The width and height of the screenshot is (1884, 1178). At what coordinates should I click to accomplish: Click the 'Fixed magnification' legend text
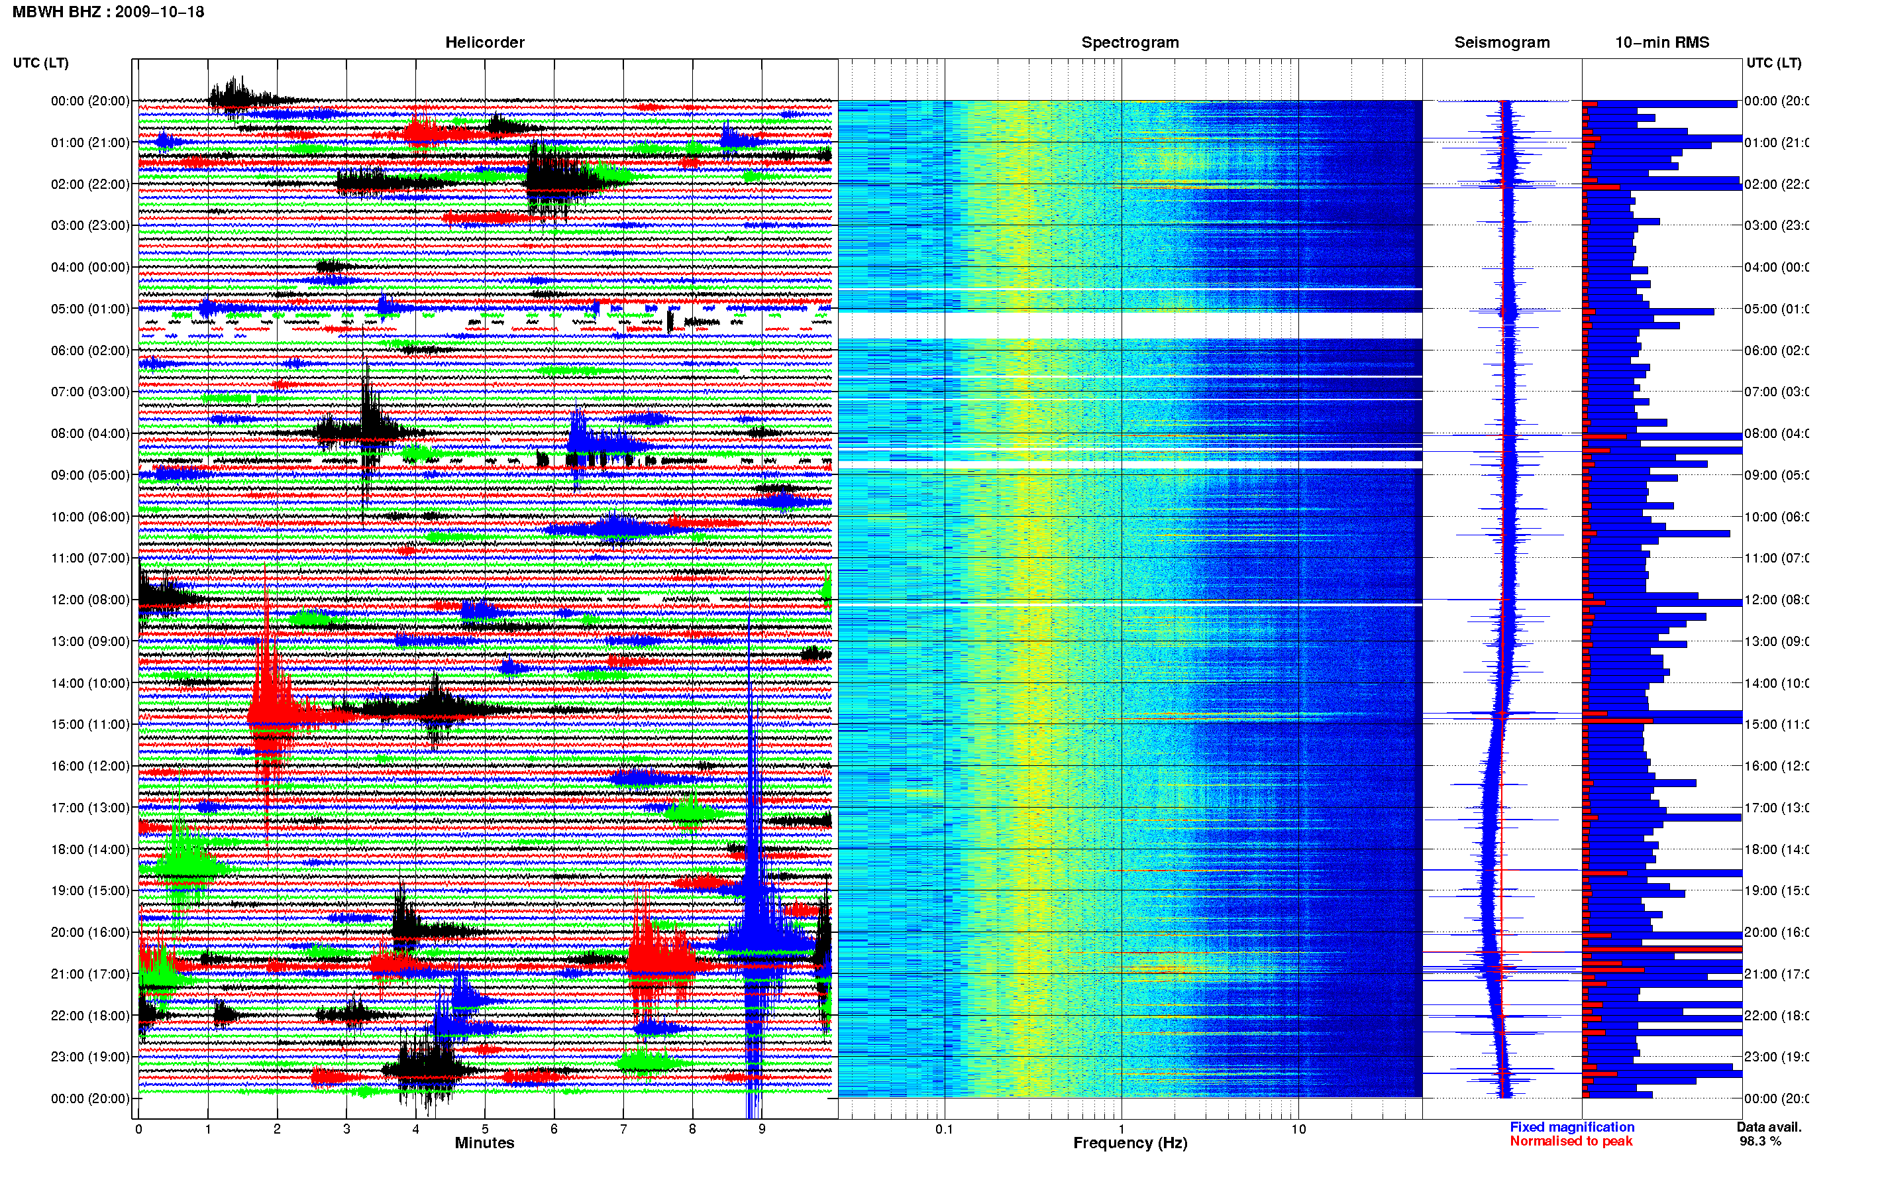[1572, 1128]
